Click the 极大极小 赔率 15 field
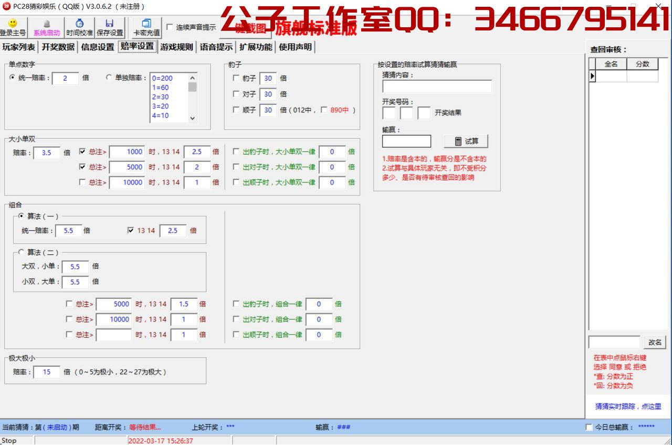 click(x=47, y=372)
